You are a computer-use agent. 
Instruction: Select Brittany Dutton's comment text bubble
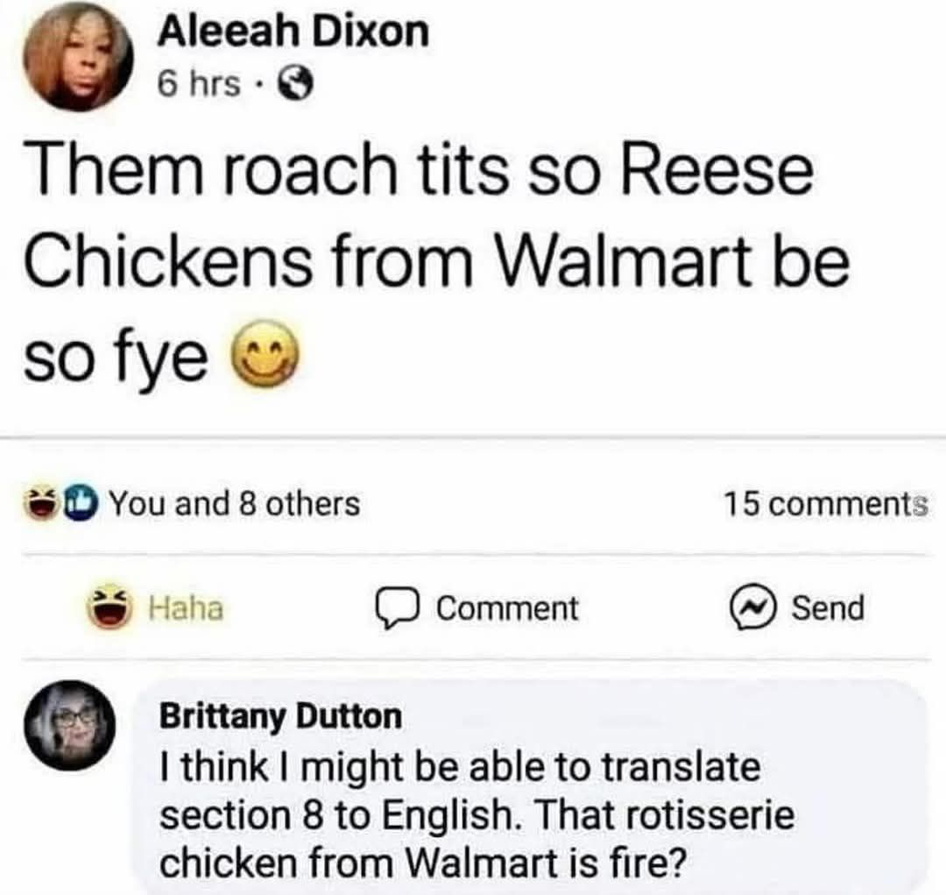(529, 785)
